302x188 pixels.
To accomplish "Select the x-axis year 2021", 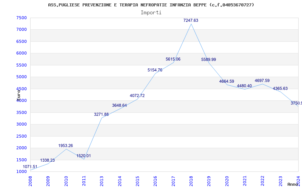I will 245,181.
